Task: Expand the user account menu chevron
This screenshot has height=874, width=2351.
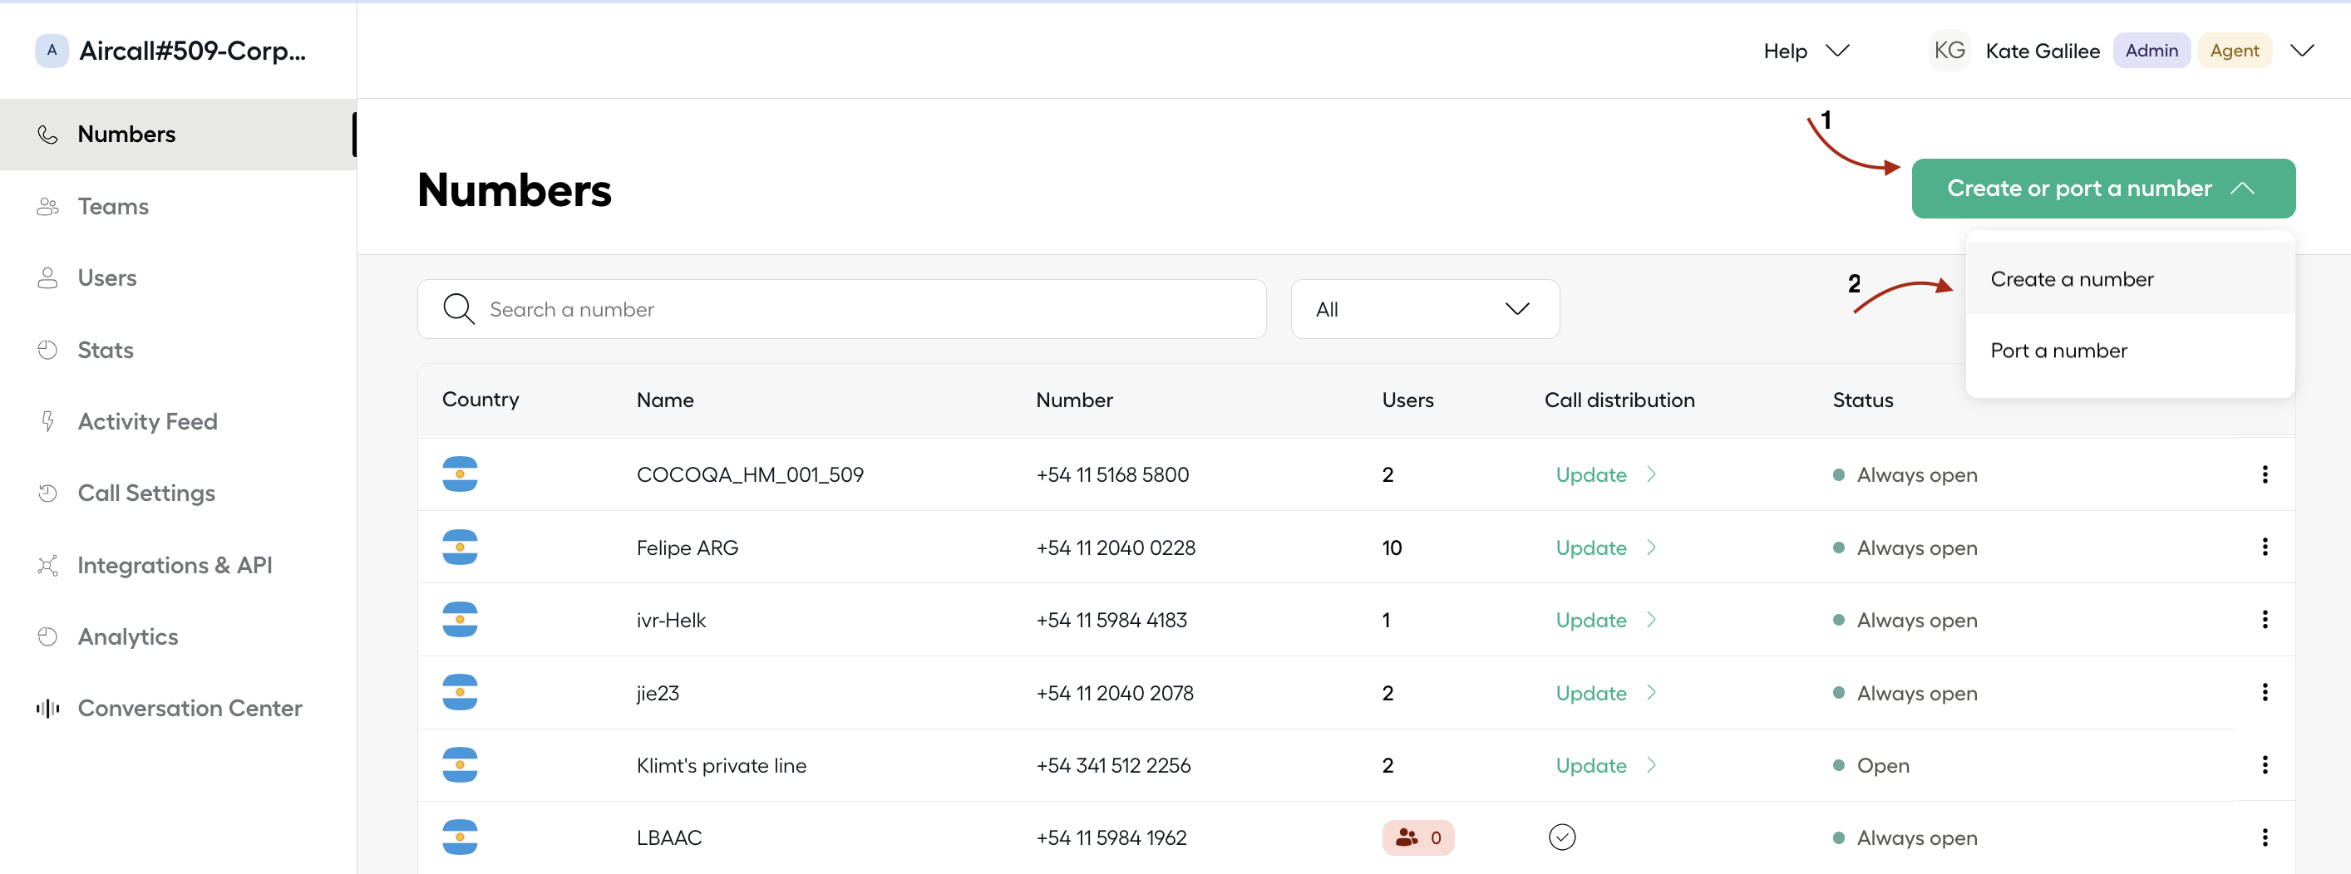Action: [x=2302, y=50]
